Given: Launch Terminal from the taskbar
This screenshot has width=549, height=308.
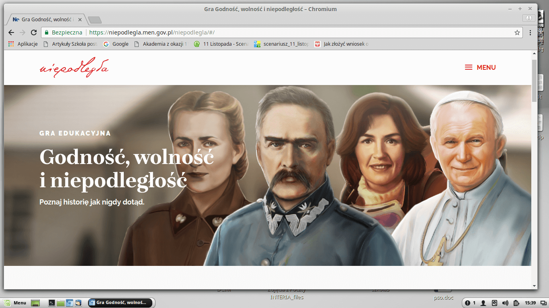Looking at the screenshot, I should [x=51, y=303].
